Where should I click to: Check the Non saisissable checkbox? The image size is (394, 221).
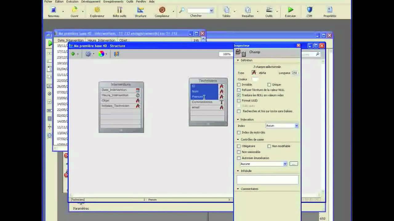click(x=239, y=152)
